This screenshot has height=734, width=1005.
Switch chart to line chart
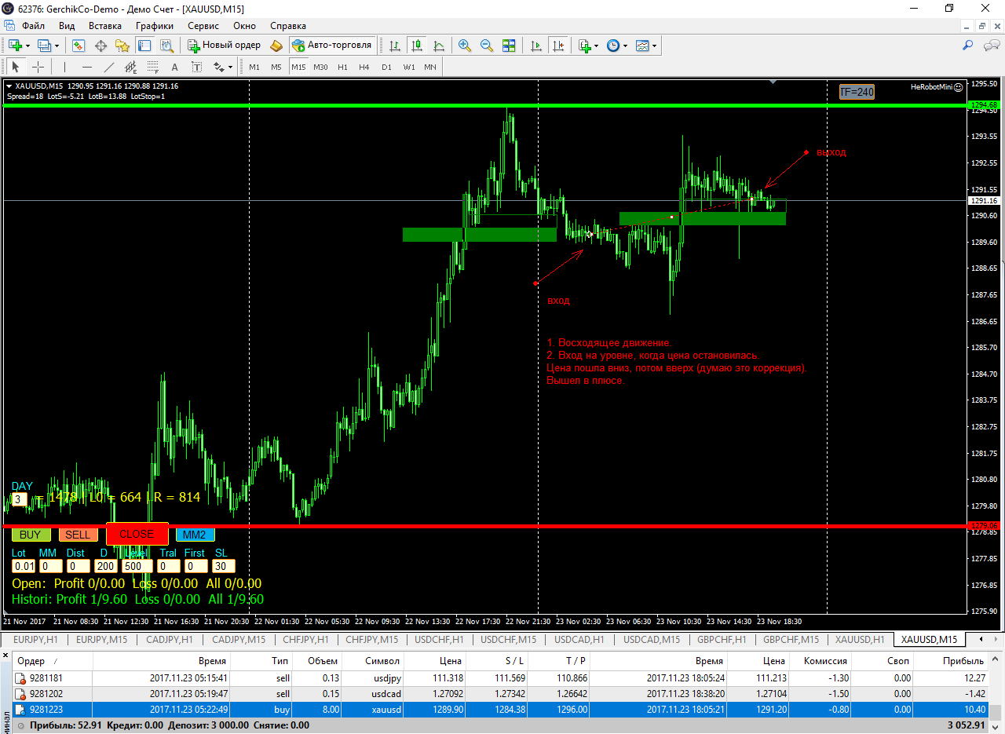click(x=438, y=46)
